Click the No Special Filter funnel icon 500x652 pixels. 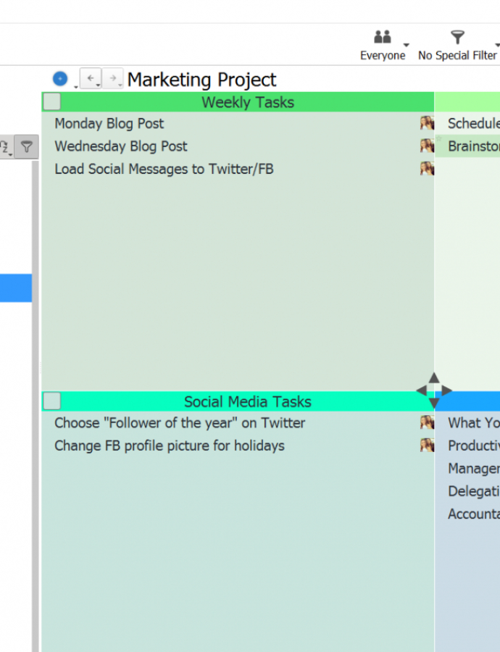coord(457,37)
